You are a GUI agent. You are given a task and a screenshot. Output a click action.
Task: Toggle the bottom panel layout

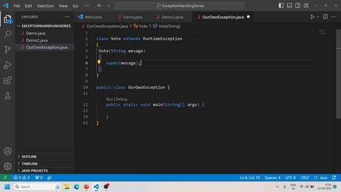[289, 5]
